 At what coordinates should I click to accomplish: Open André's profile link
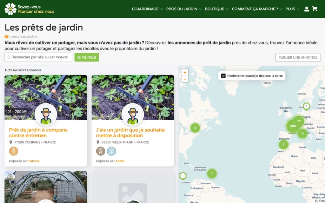pos(120,161)
